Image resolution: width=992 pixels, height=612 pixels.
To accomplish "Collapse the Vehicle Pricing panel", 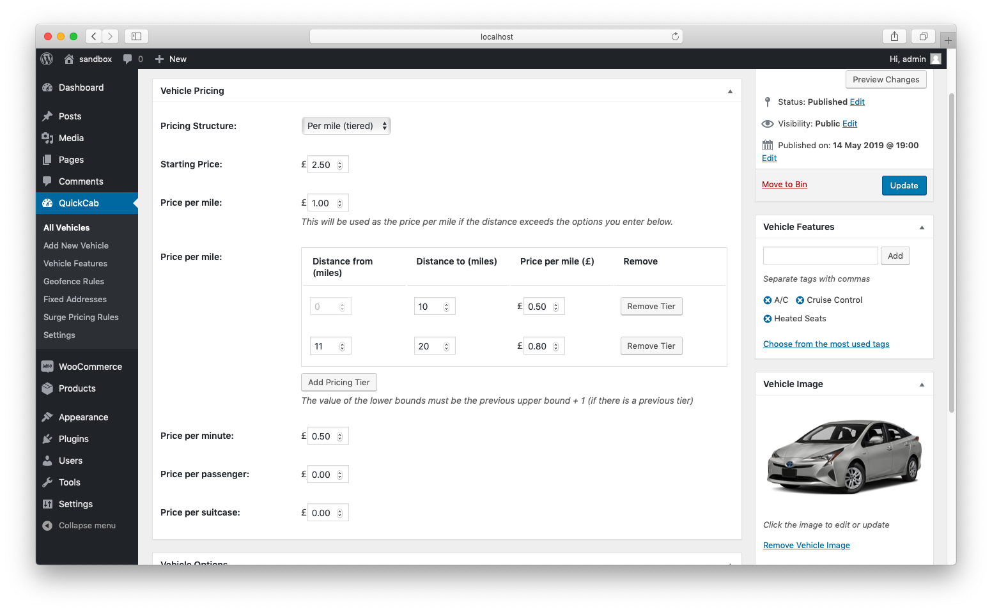I will (x=730, y=91).
